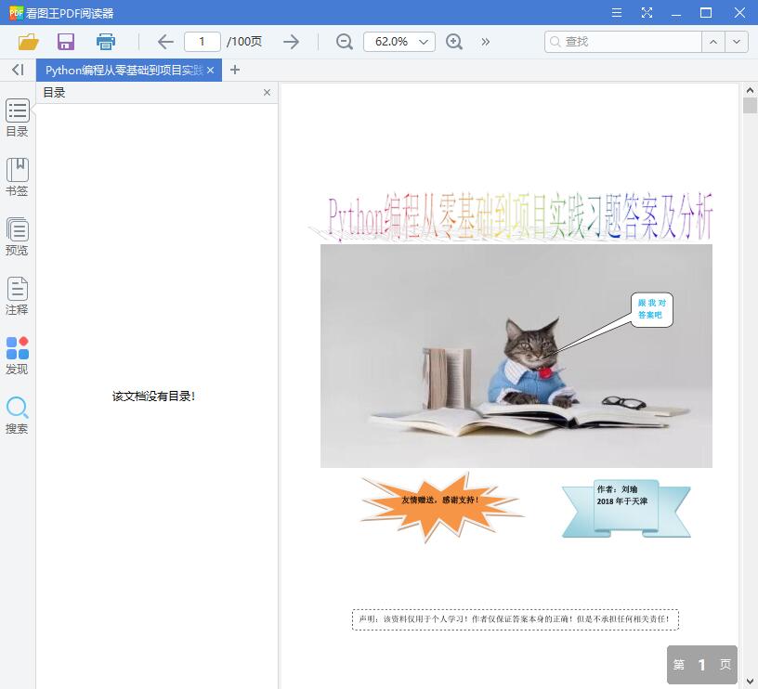Maximize the PDF reader window
The image size is (758, 689).
(x=706, y=13)
